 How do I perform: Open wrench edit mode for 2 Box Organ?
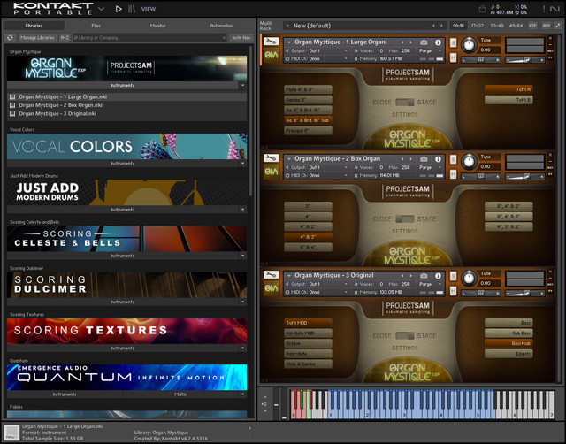[271, 158]
